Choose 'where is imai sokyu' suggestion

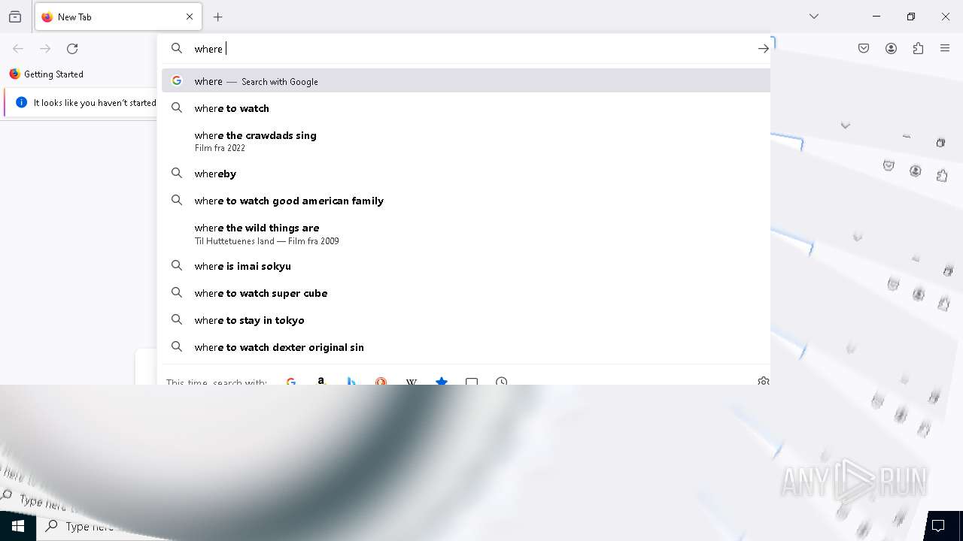click(466, 266)
